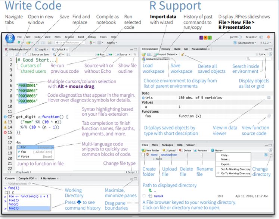Screen dimensions: 279x219
Task: Open the R Script file type dropdown
Action: pos(131,172)
